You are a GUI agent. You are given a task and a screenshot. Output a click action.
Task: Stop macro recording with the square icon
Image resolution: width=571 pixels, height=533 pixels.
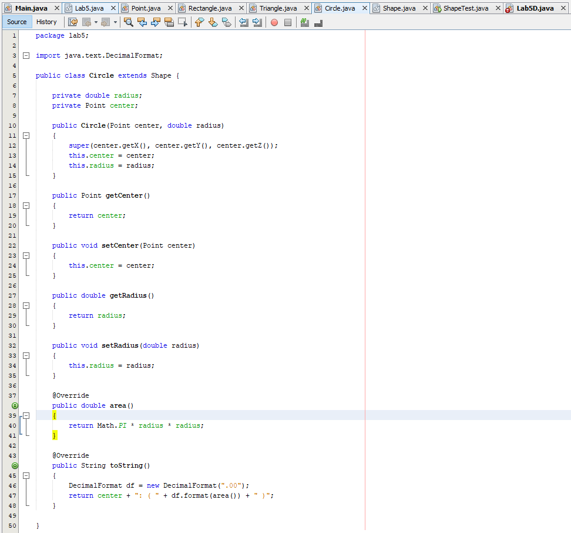287,21
